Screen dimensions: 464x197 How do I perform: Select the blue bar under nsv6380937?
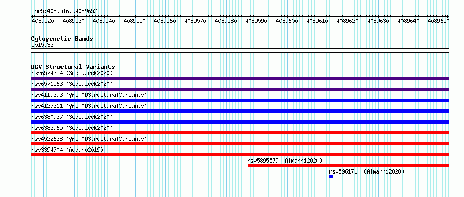click(x=240, y=122)
